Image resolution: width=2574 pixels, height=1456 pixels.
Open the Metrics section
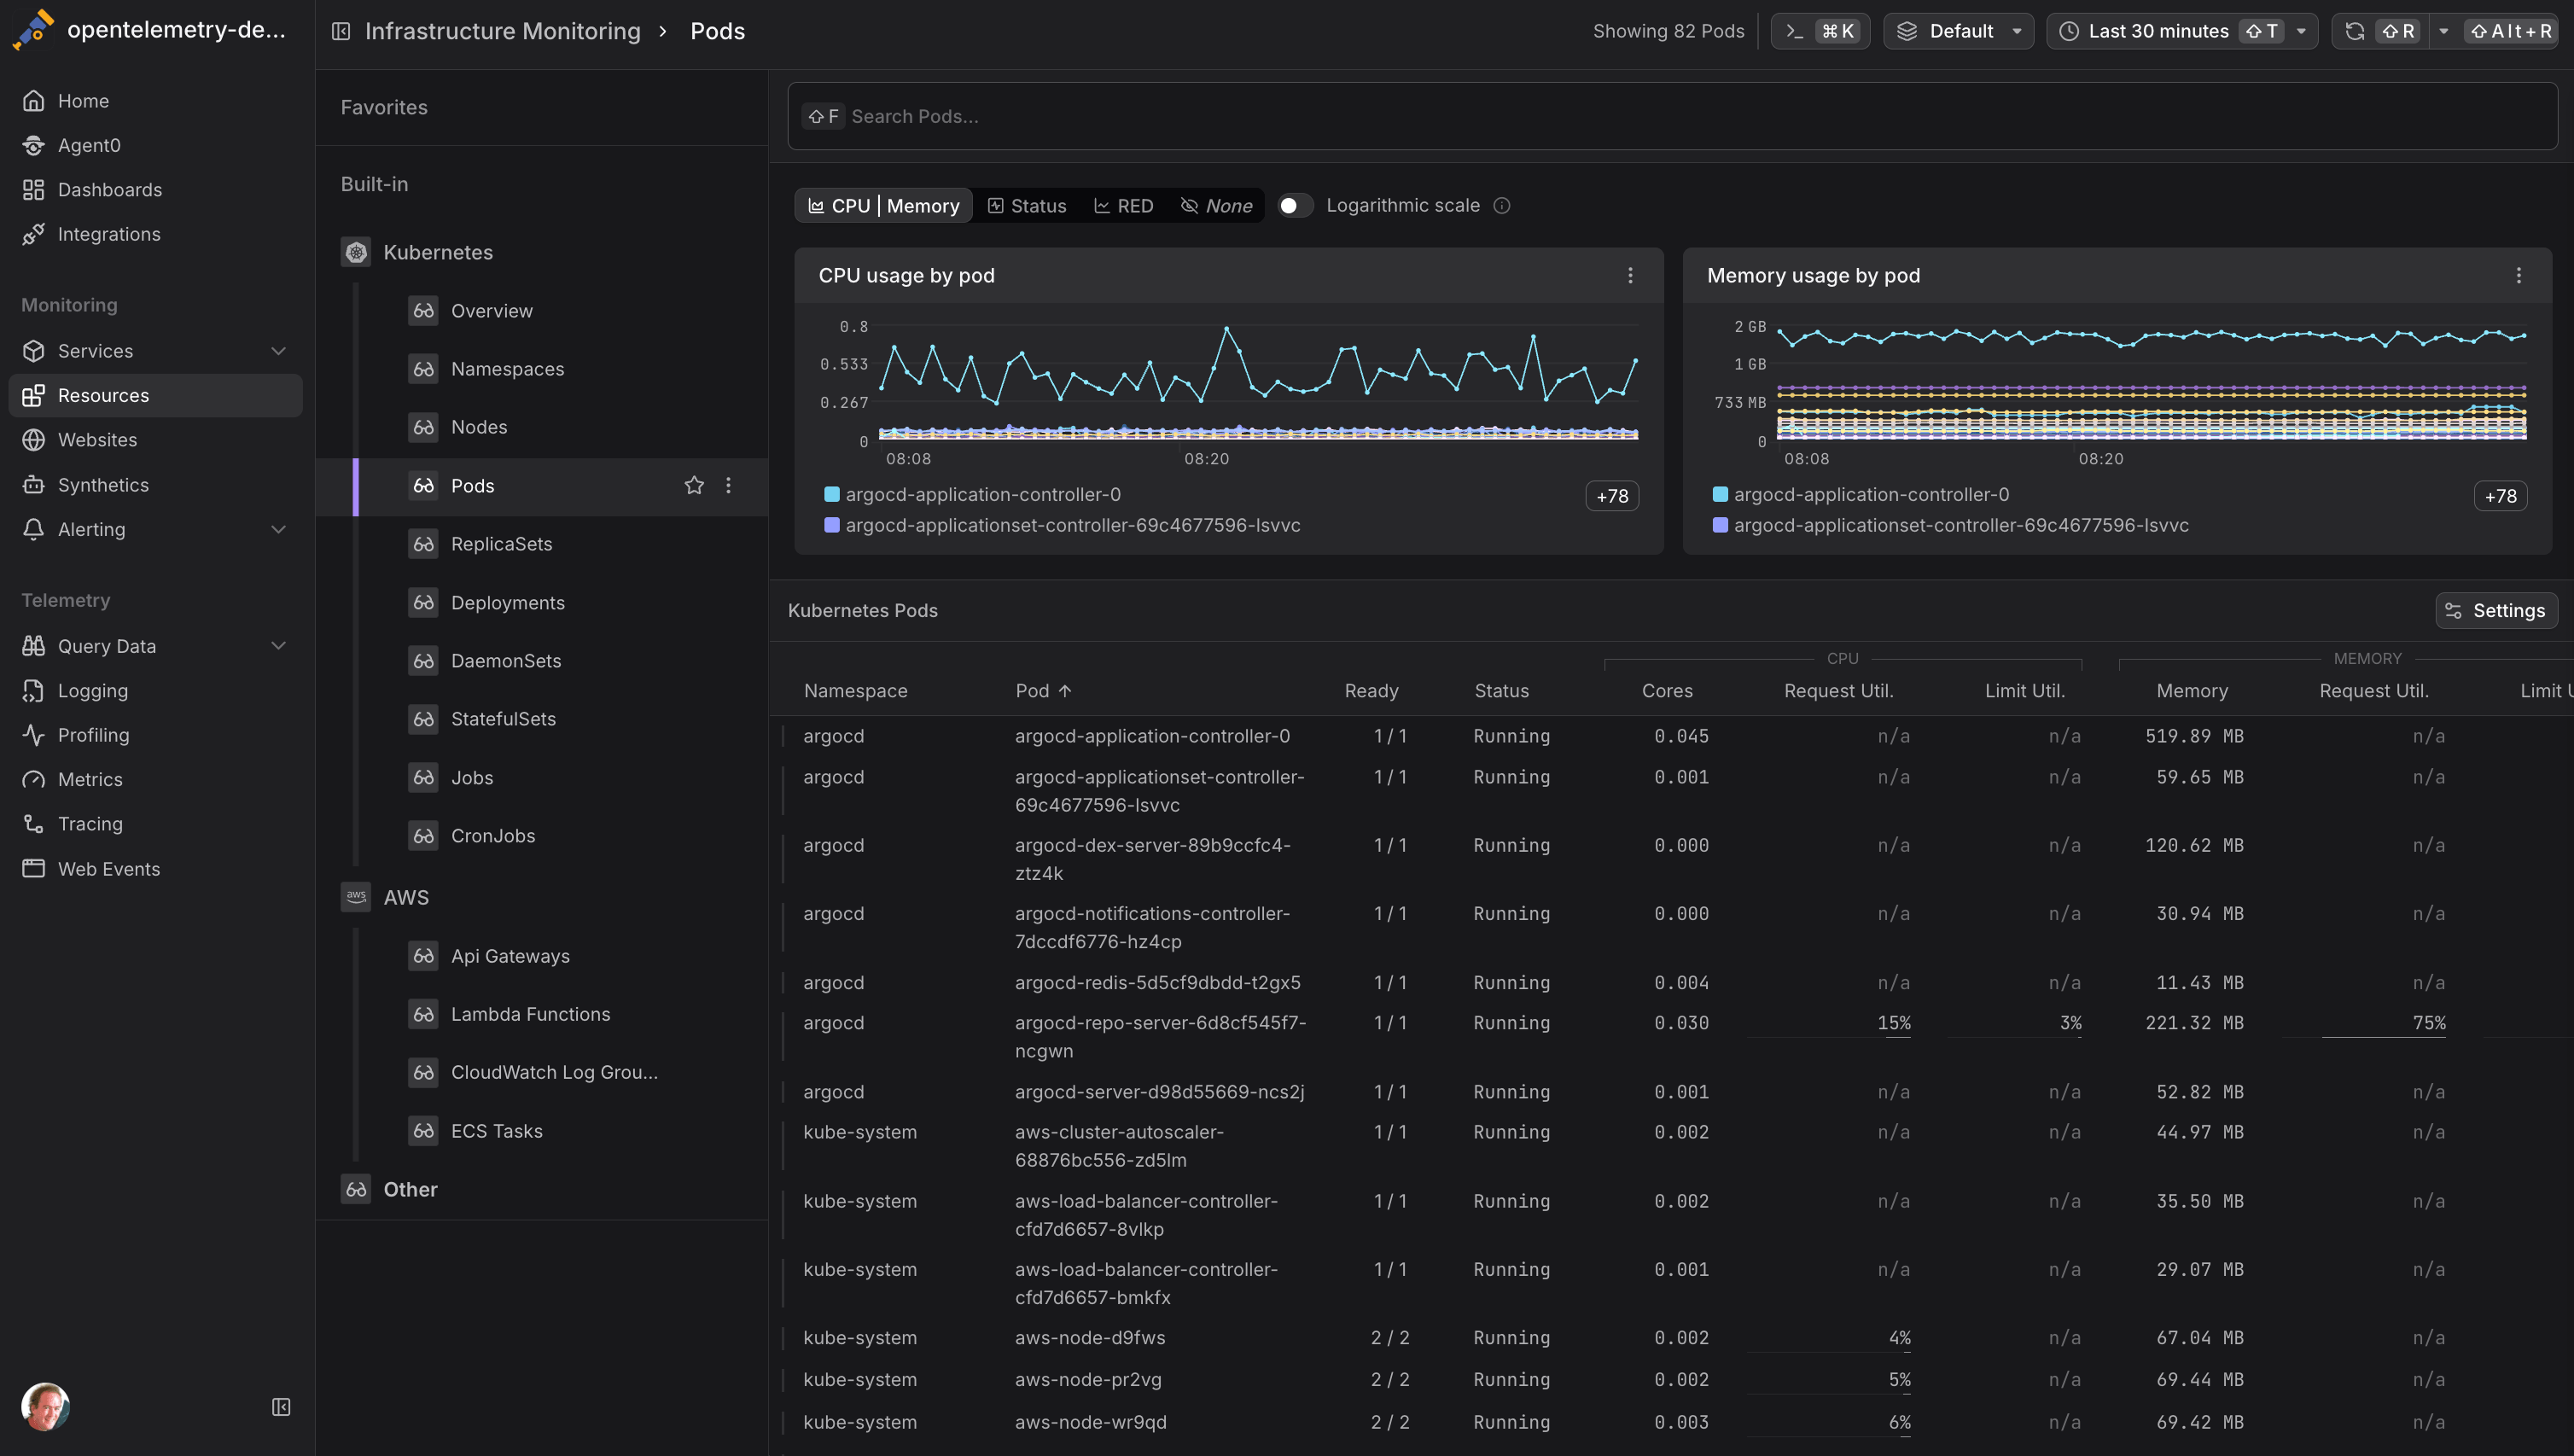155,779
